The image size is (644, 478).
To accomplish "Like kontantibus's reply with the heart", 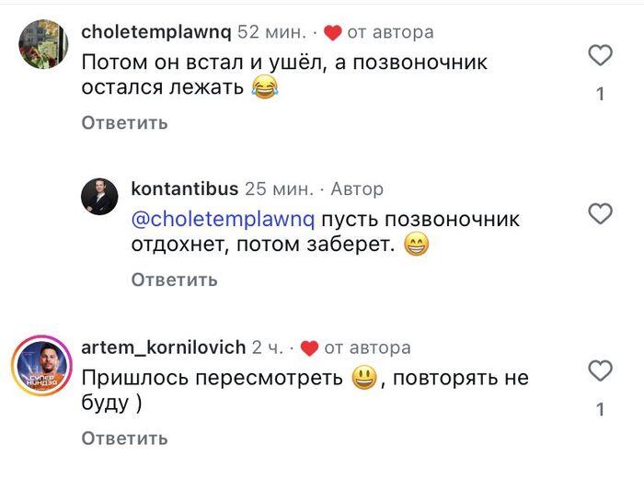I will click(600, 214).
